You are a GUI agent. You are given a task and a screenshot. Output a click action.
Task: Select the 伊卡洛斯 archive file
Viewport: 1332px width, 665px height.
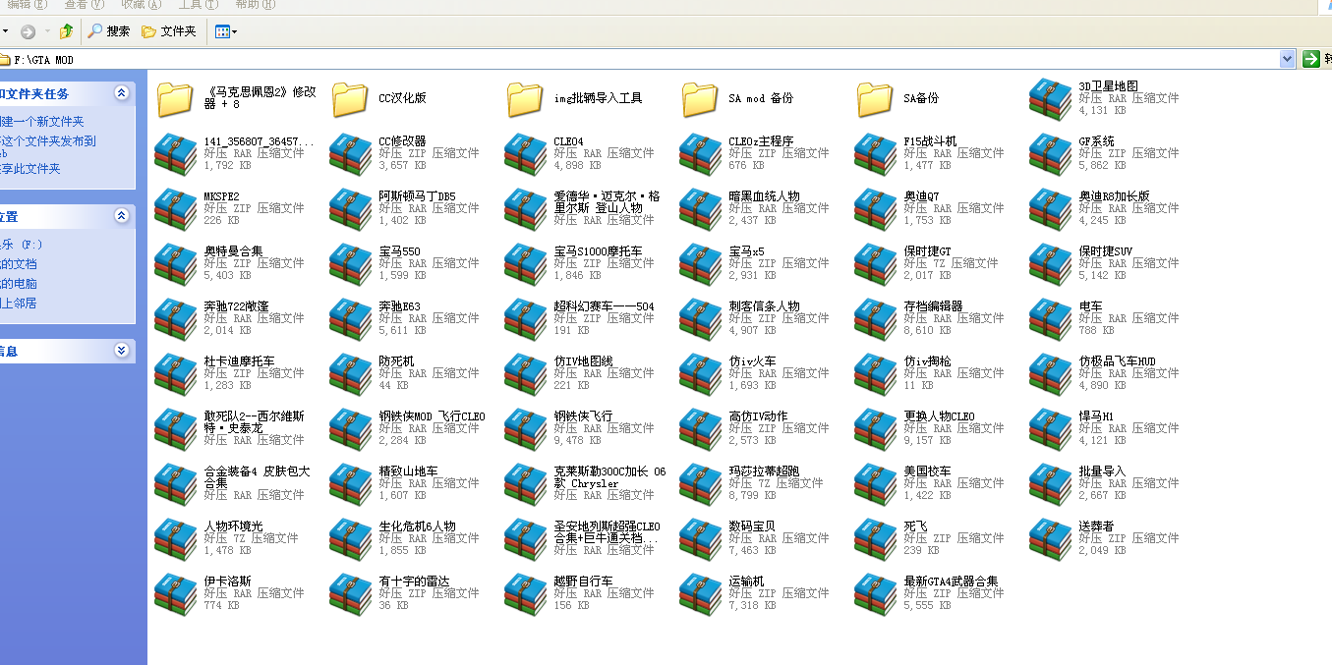(176, 593)
